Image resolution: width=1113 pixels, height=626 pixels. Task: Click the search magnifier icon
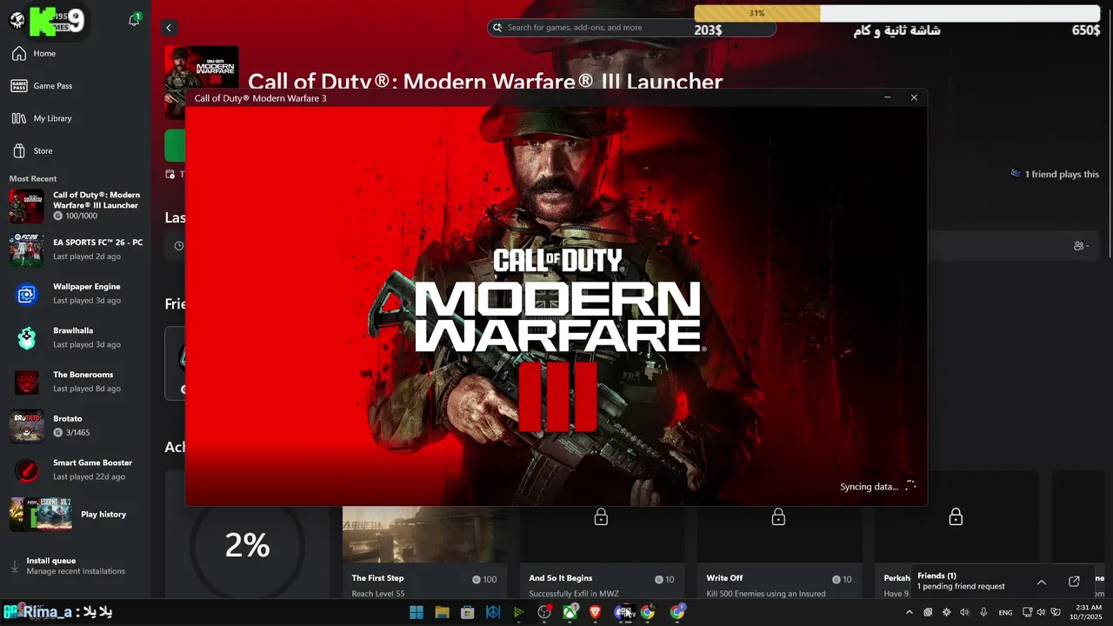[x=497, y=28]
